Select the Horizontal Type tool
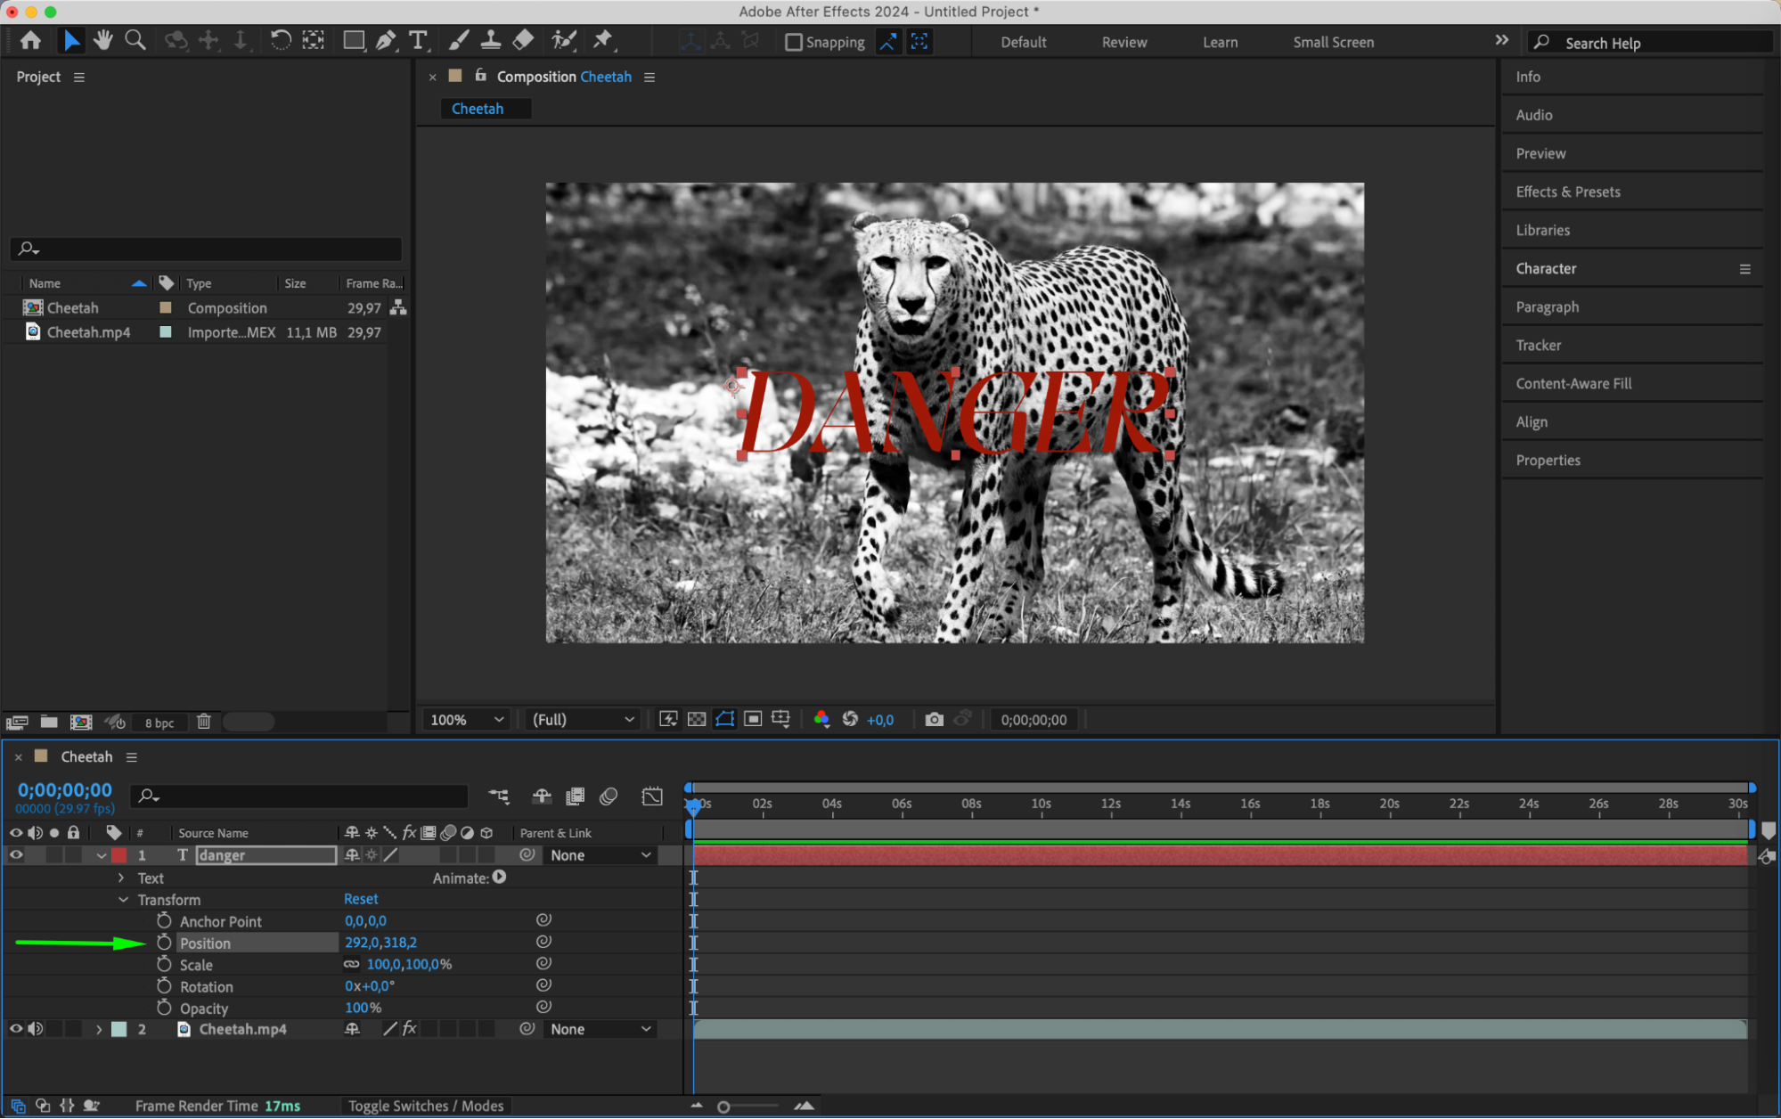 coord(417,40)
